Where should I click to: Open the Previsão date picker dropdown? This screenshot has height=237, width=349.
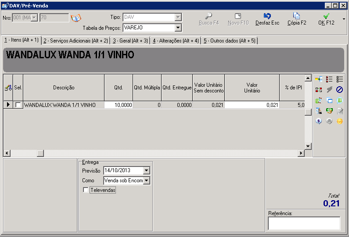[146, 170]
